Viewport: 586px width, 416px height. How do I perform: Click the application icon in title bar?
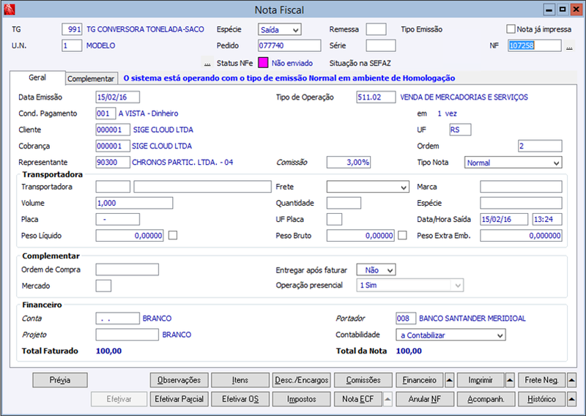[10, 10]
